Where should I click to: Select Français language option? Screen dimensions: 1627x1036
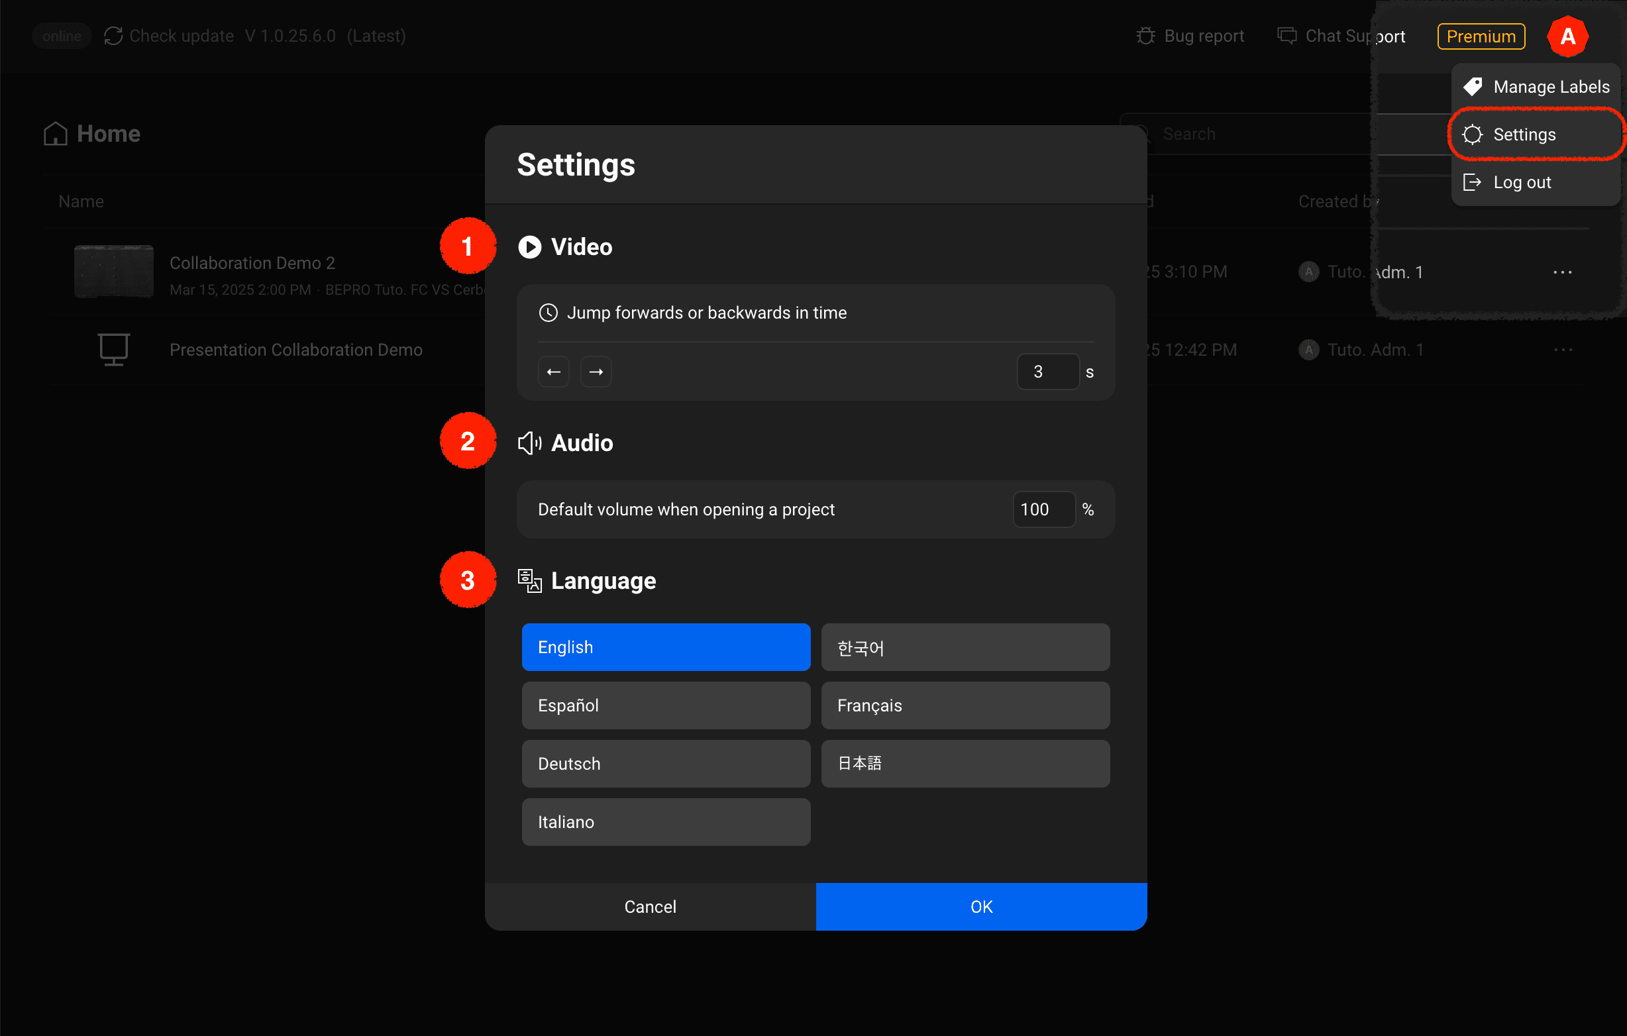965,705
